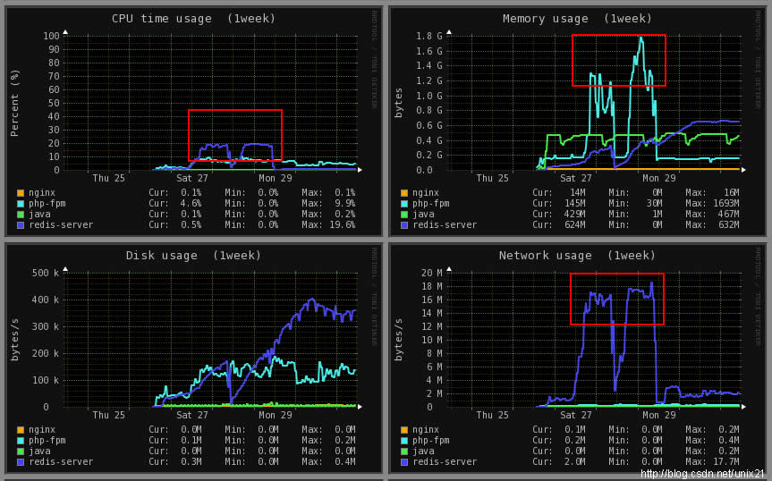Image resolution: width=772 pixels, height=481 pixels.
Task: Click the redis-server label in CPU legend
Action: [x=61, y=224]
